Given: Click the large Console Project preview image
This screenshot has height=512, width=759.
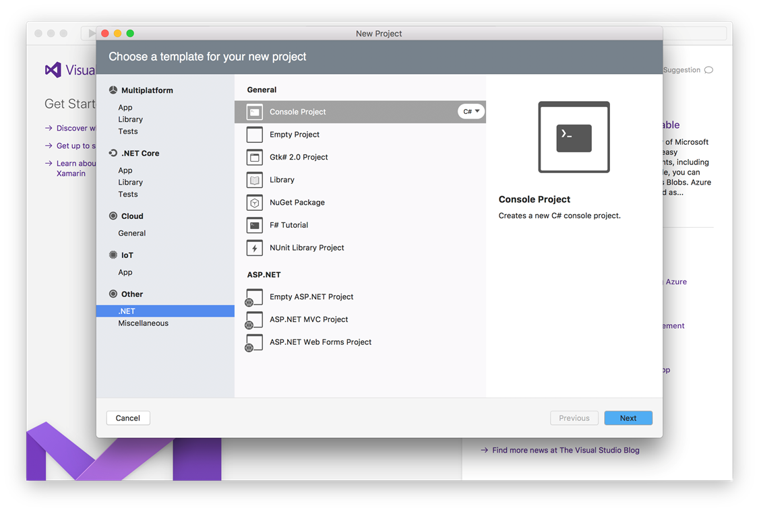Looking at the screenshot, I should [x=574, y=137].
